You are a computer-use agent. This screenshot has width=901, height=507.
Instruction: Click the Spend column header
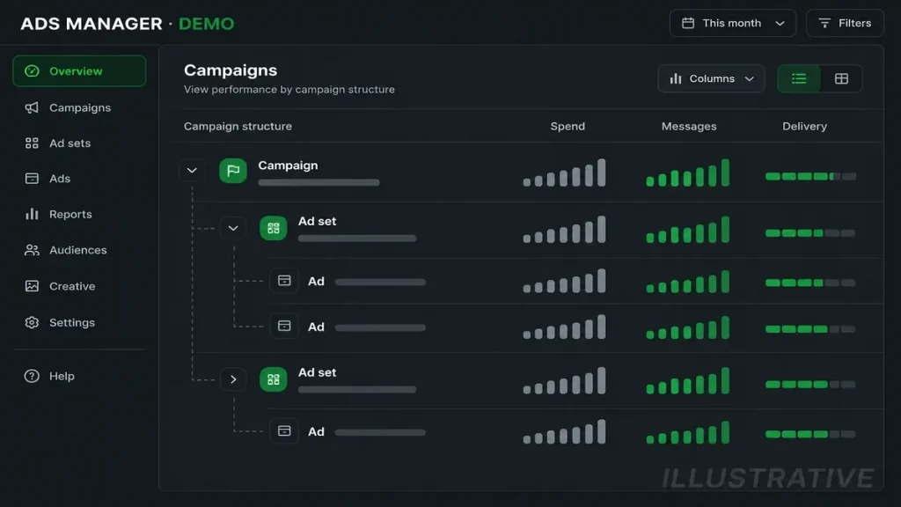tap(568, 126)
